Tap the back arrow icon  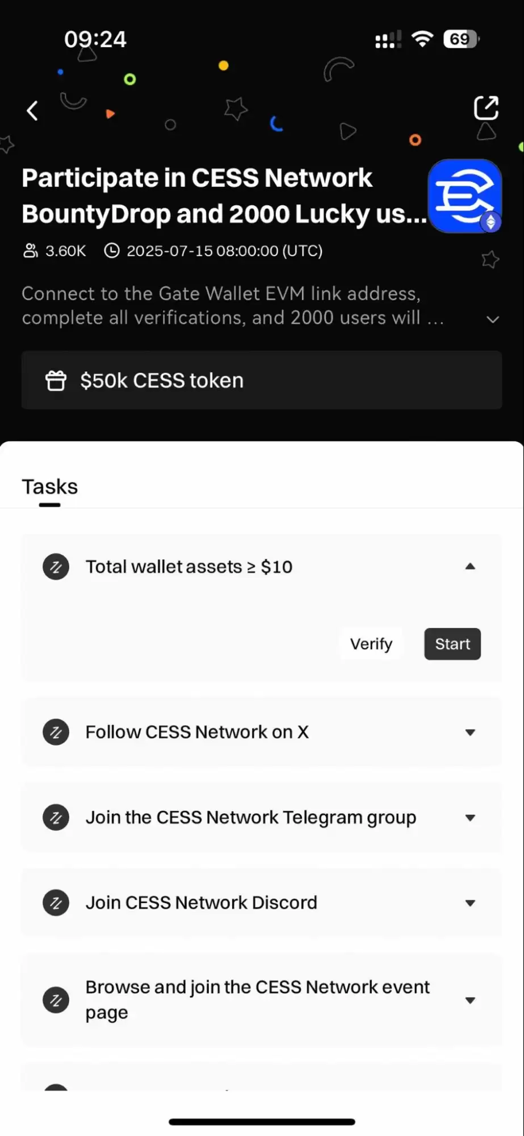(33, 111)
